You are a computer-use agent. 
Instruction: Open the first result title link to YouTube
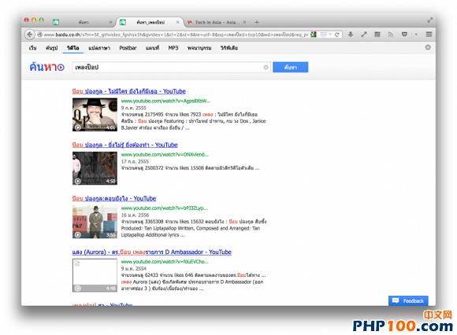(128, 91)
